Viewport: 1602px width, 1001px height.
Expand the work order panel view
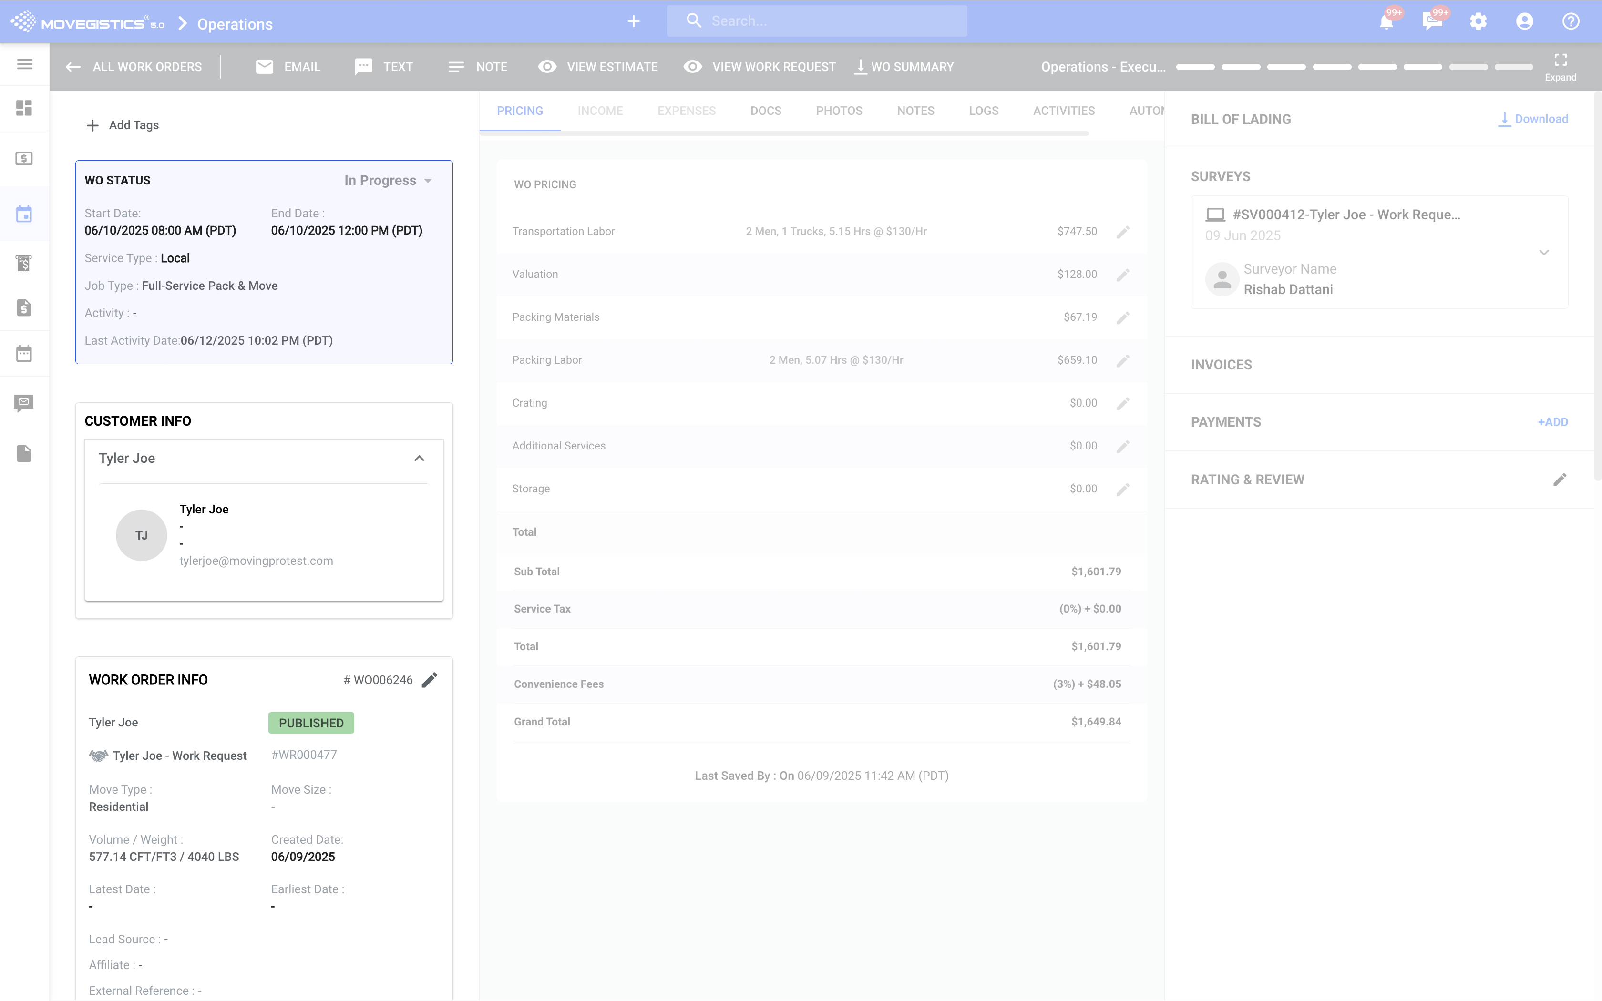[x=1561, y=66]
